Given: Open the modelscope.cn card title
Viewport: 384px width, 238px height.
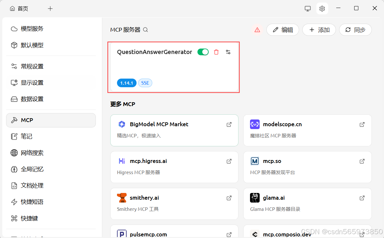Looking at the screenshot, I should 282,124.
